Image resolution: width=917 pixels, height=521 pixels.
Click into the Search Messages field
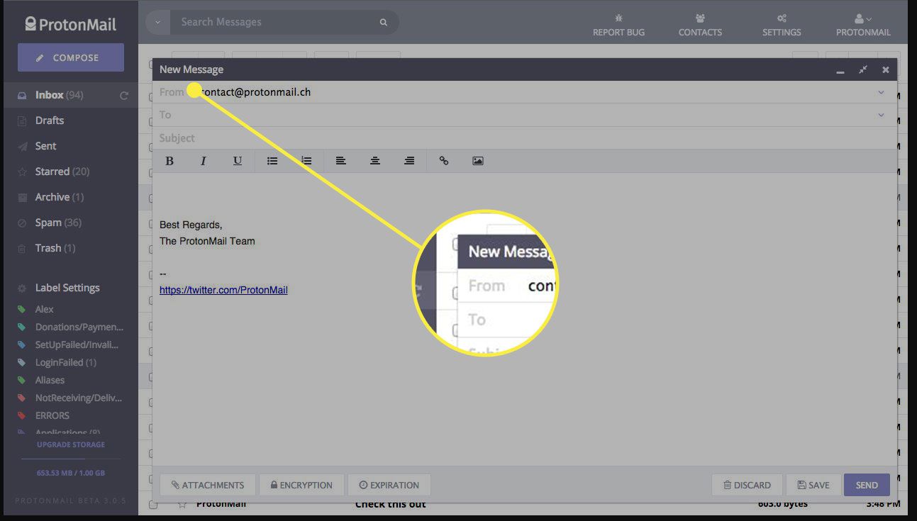(x=273, y=22)
